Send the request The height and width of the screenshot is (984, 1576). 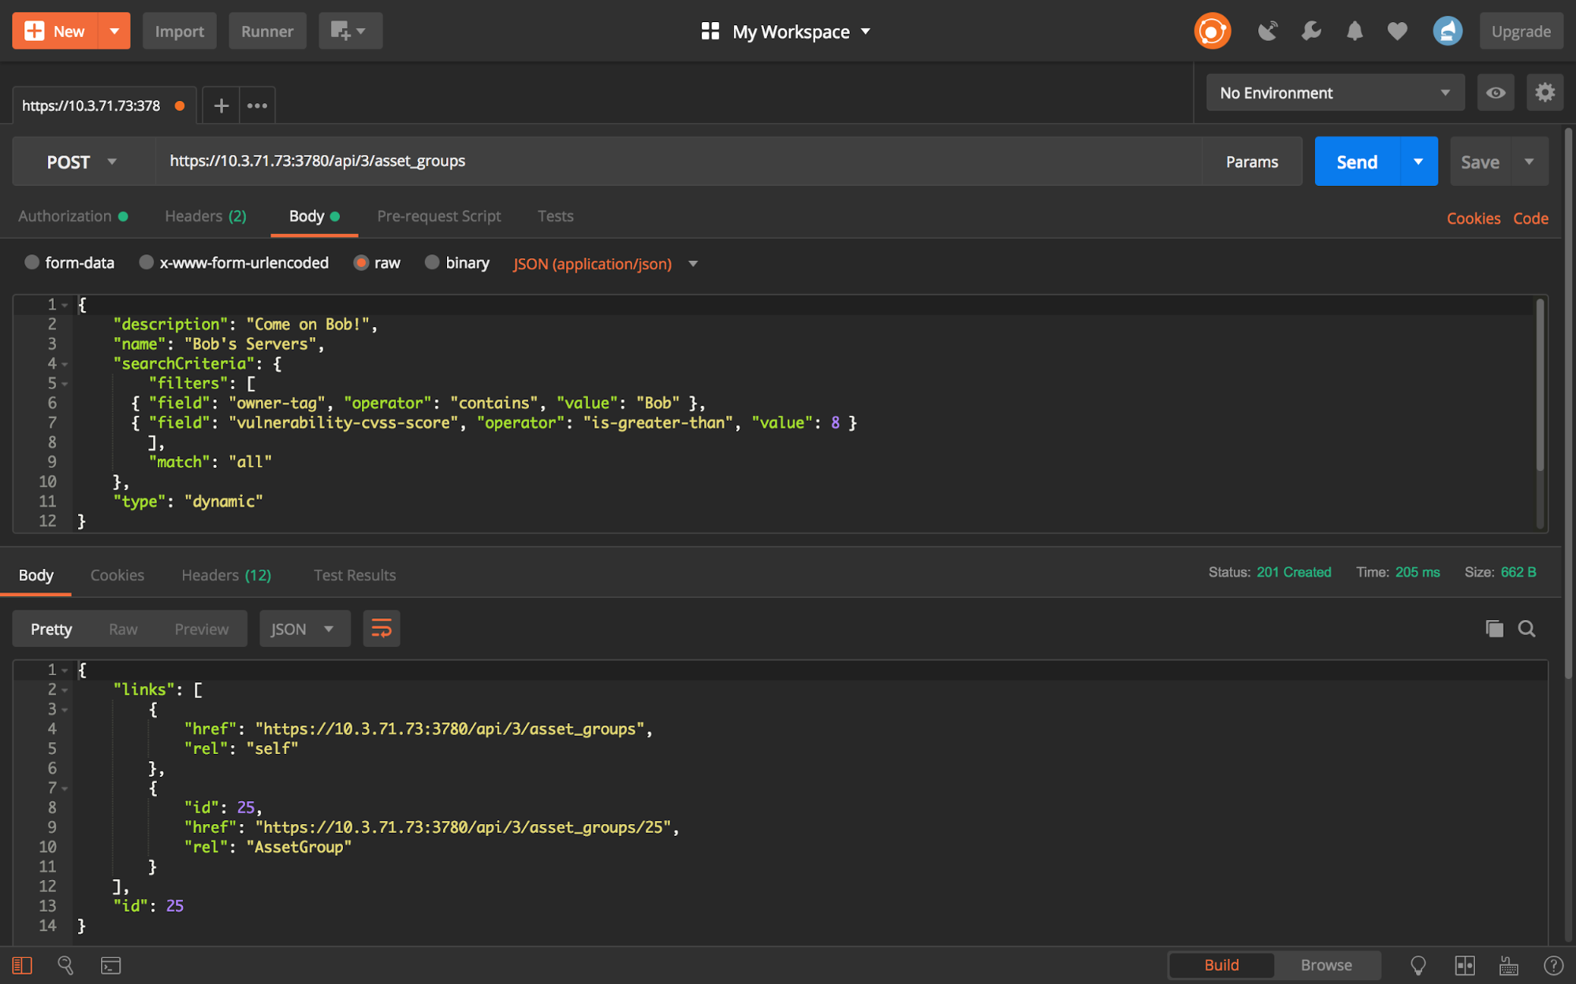[1357, 162]
